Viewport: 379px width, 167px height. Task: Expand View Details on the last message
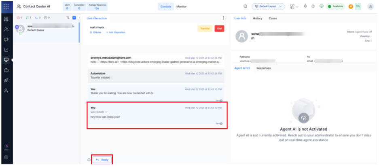point(99,112)
